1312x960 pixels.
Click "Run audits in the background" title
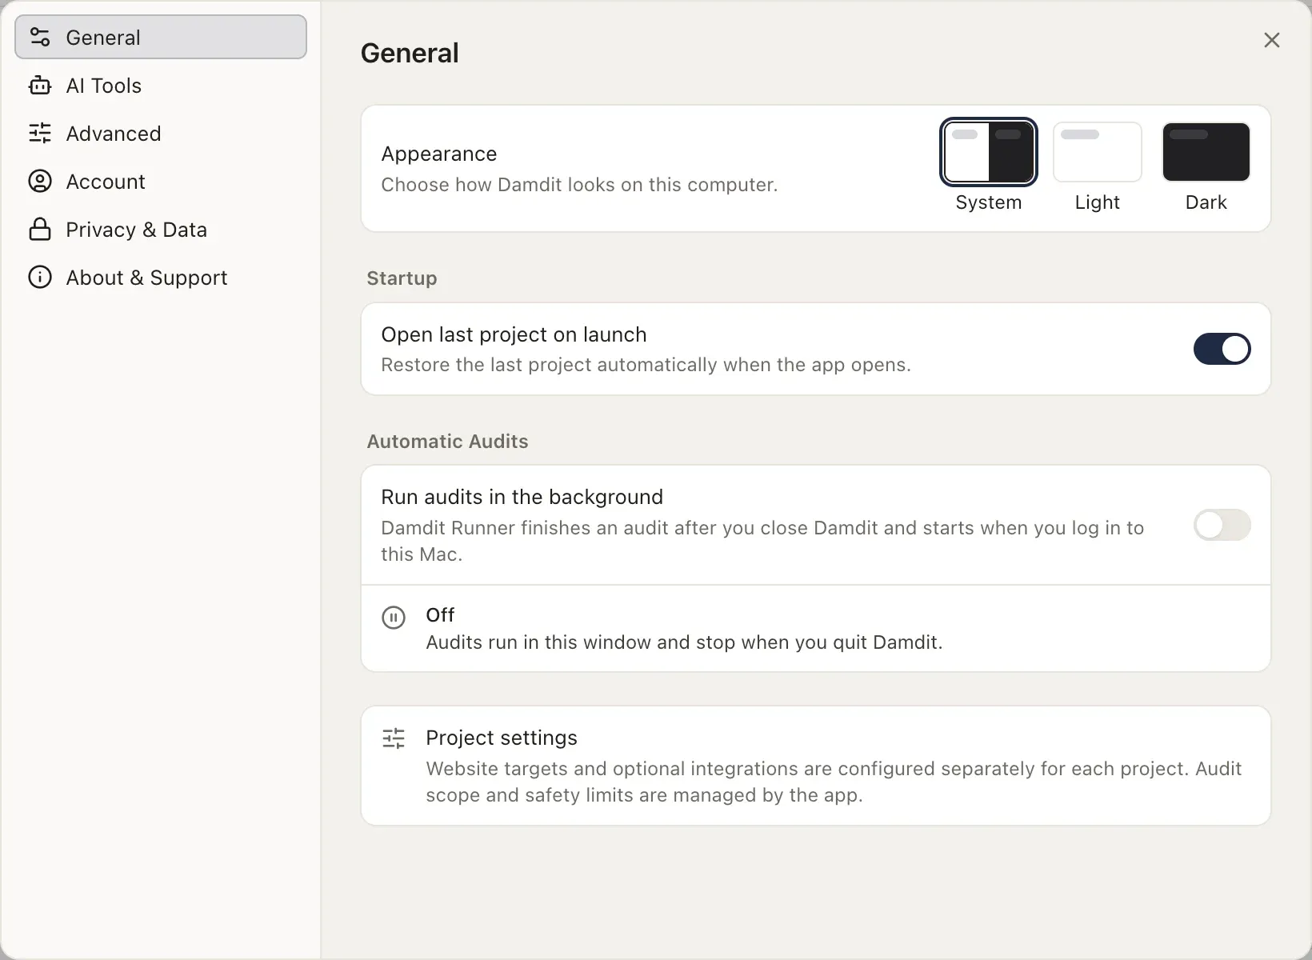[522, 497]
